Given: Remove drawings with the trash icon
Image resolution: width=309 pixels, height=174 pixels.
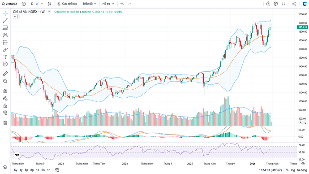Looking at the screenshot, I should 5,123.
